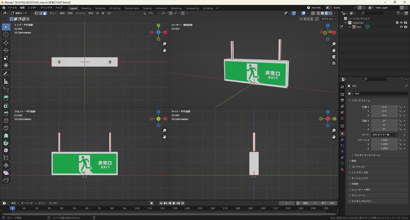Select the Smooth tool

(x=6, y=150)
